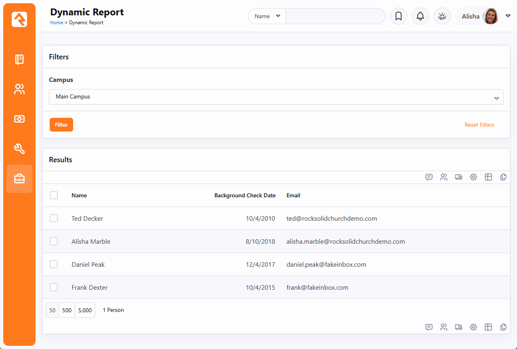This screenshot has width=517, height=349.
Task: Toggle the select-all checkbox in header row
Action: point(54,195)
